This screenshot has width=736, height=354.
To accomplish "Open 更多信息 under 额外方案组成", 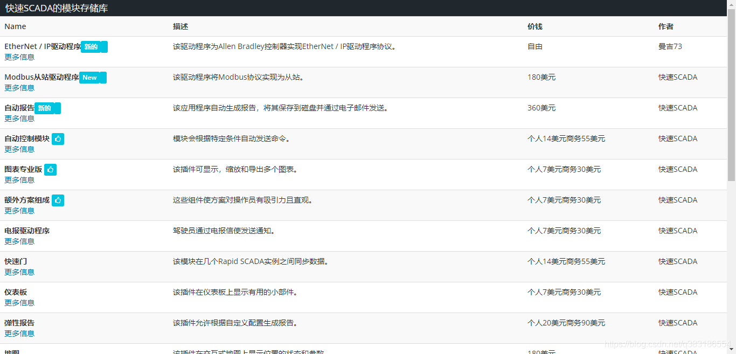I will pos(19,211).
